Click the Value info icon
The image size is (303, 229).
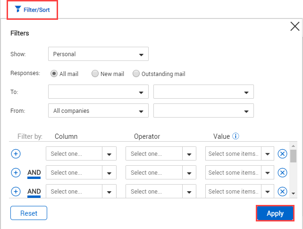(x=236, y=136)
